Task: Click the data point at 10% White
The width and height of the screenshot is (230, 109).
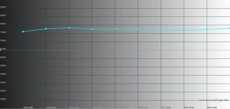Action: [23, 32]
